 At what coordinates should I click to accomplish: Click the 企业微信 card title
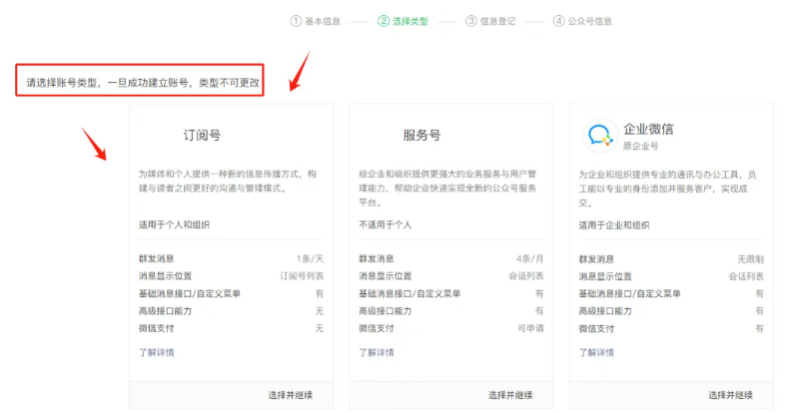click(x=648, y=129)
